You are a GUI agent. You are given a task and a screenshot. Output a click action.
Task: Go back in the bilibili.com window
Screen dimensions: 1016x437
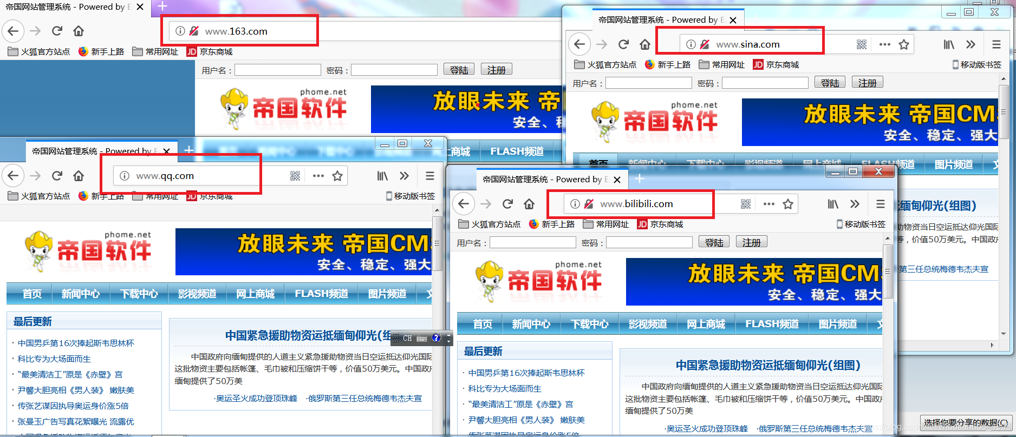click(x=464, y=203)
